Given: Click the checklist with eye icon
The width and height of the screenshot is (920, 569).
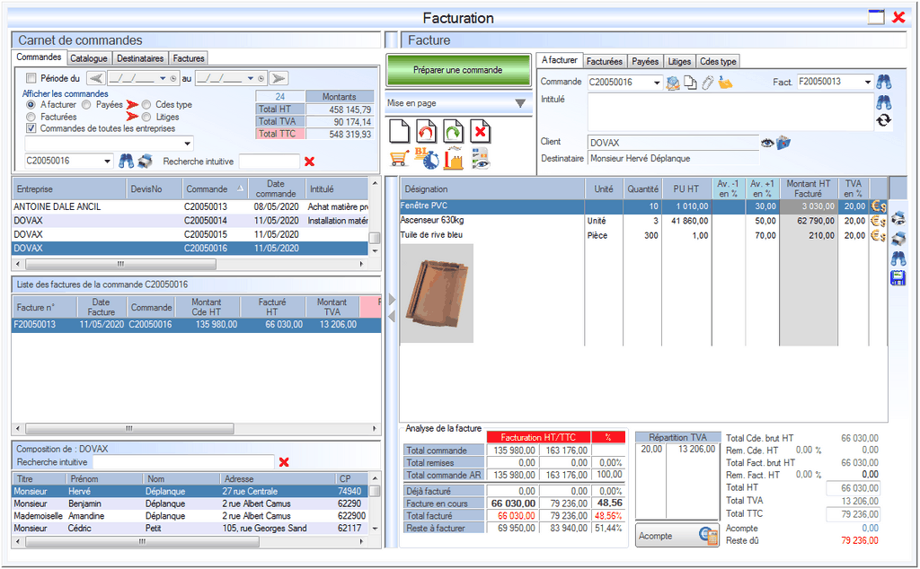Looking at the screenshot, I should coord(481,159).
